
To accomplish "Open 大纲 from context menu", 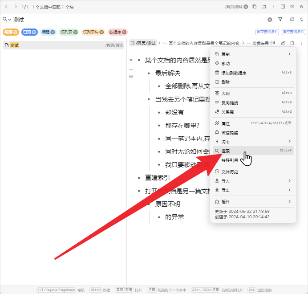I will tap(253, 93).
